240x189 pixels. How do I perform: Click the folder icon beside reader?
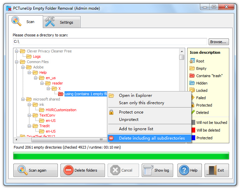point(48,83)
